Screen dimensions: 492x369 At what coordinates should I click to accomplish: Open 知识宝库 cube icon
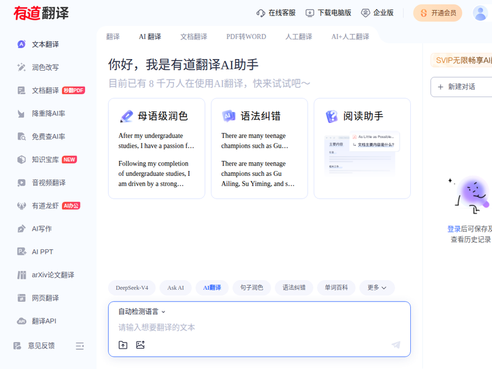22,159
